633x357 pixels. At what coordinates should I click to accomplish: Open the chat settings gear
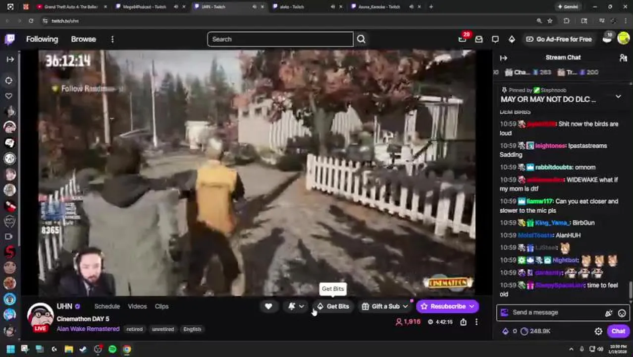(598, 331)
